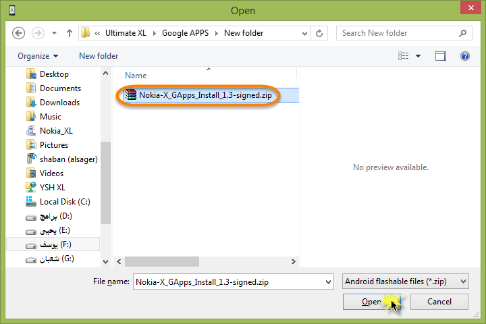This screenshot has height=324, width=486.
Task: Click the Open button
Action: coord(372,302)
